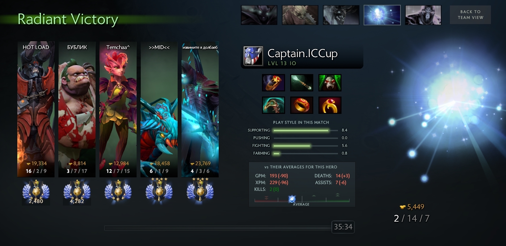This screenshot has height=246, width=506.
Task: Click the rank medal showing 4,282
Action: (77, 192)
